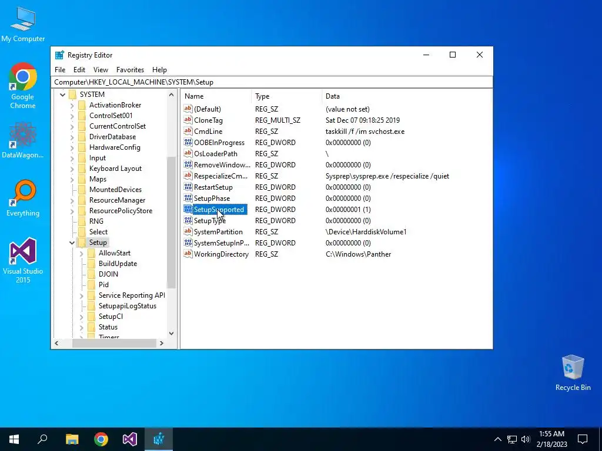Open File Explorer from the taskbar
Screen dimensions: 602x451
(72, 439)
